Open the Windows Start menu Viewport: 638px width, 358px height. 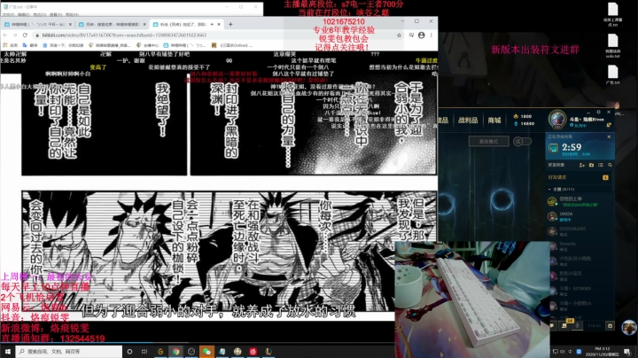point(7,352)
